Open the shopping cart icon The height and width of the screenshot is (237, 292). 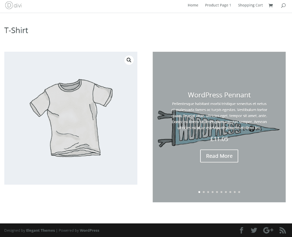pyautogui.click(x=270, y=5)
